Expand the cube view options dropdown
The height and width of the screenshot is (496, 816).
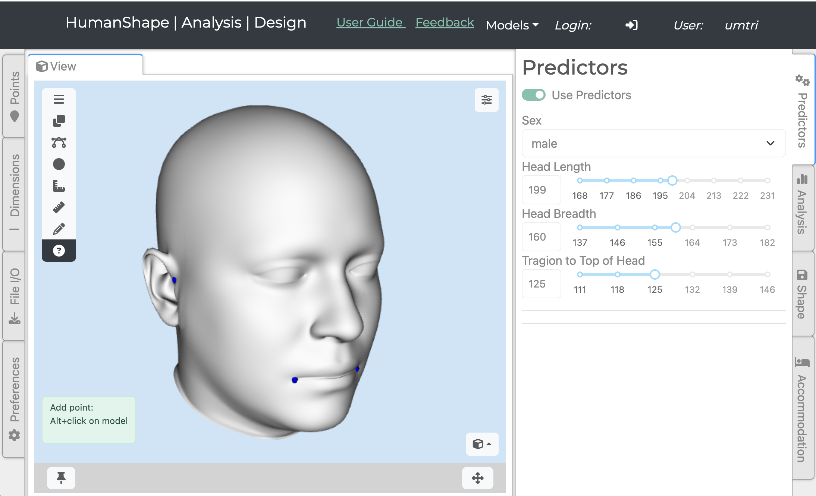[482, 444]
